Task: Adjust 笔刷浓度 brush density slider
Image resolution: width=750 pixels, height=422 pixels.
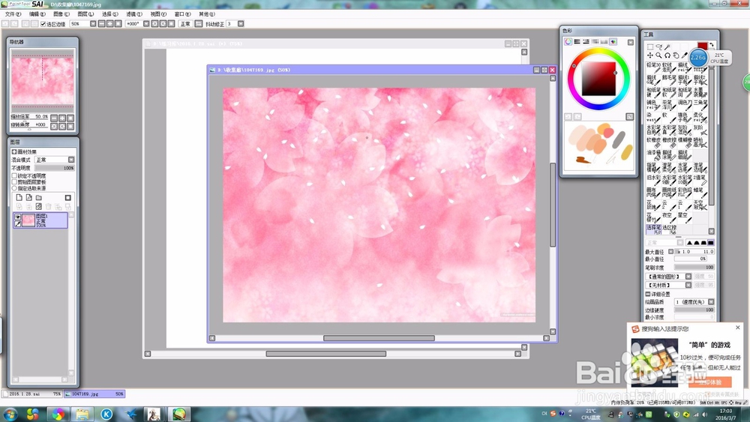Action: click(x=694, y=267)
